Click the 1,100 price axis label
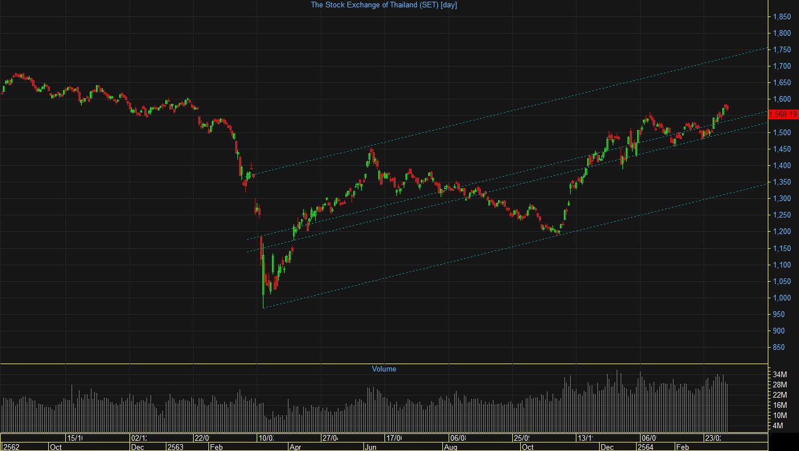The height and width of the screenshot is (451, 799). coord(782,265)
